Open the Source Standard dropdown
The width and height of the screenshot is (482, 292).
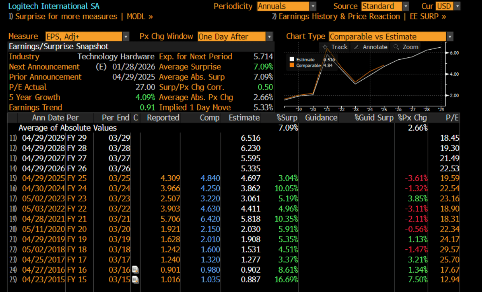pos(406,6)
